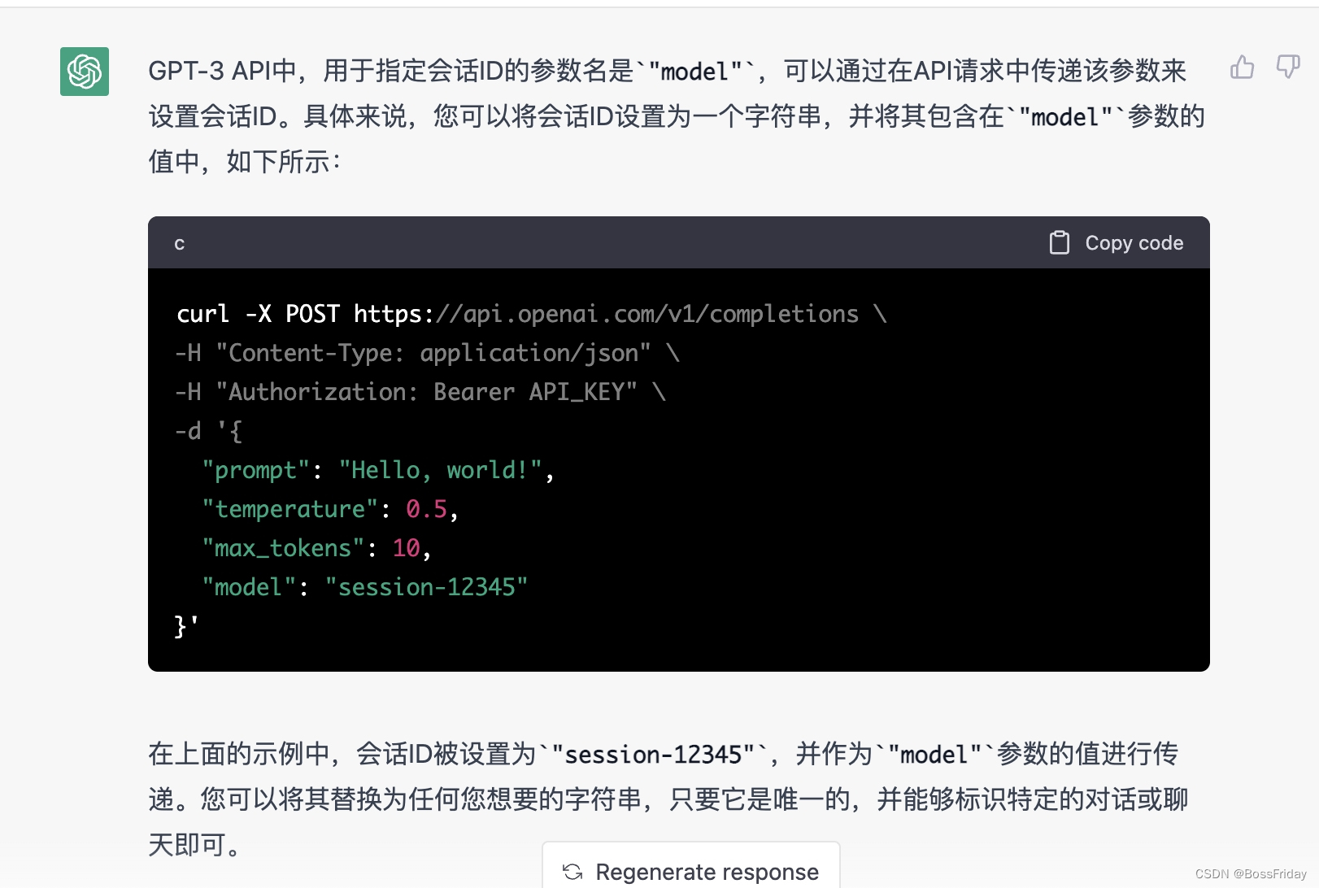Click the CSDN @BossFriday watermark
The width and height of the screenshot is (1319, 888).
[1251, 873]
